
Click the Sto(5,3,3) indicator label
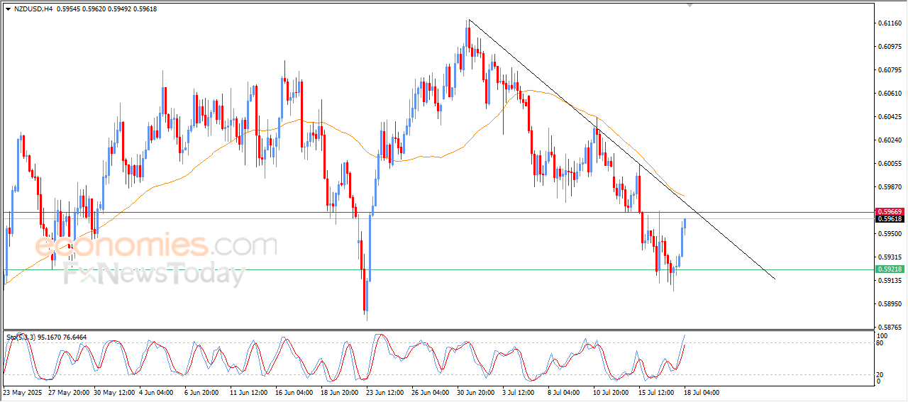(21, 337)
